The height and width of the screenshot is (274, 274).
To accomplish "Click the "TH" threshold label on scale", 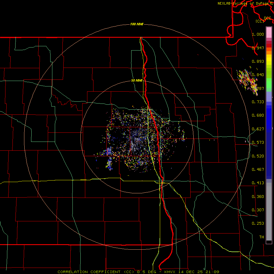I will [262, 237].
